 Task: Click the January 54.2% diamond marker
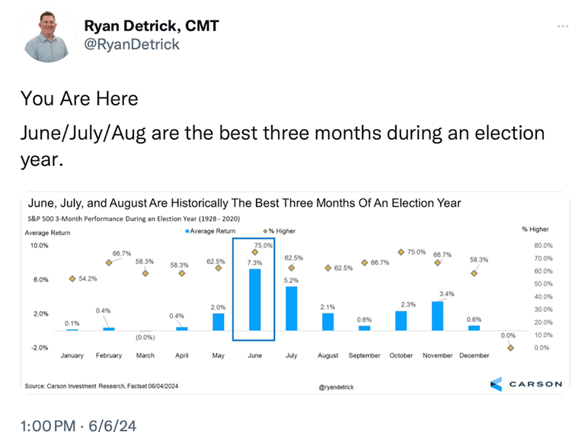72,279
